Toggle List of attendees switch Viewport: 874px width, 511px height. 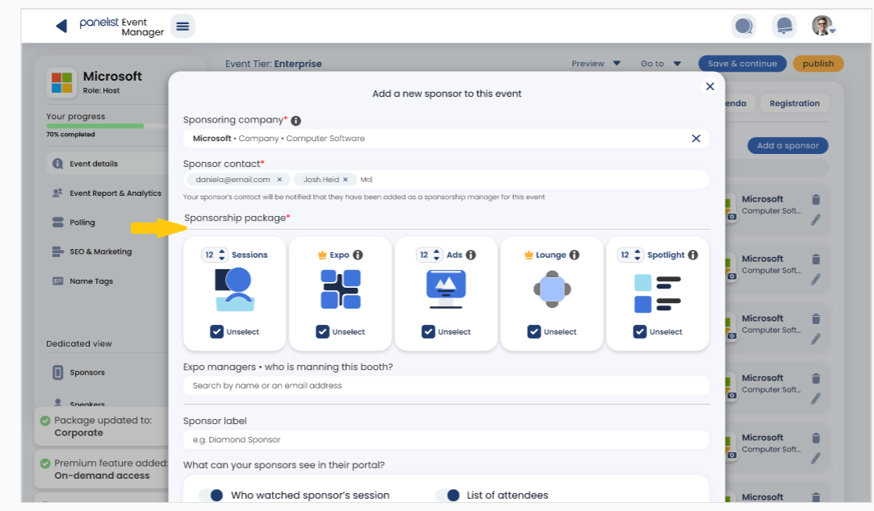click(448, 496)
